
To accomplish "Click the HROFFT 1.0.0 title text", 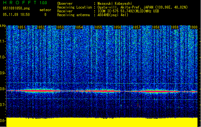I will [x=25, y=3].
